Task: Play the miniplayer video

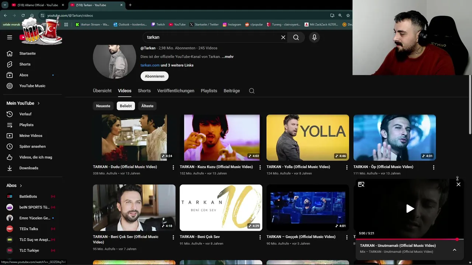Action: 410,209
